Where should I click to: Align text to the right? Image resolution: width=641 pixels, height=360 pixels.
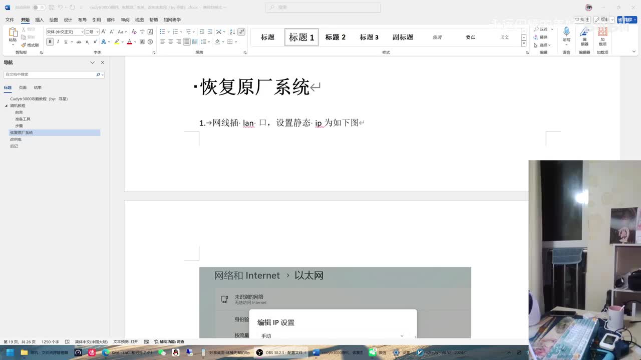(x=179, y=42)
